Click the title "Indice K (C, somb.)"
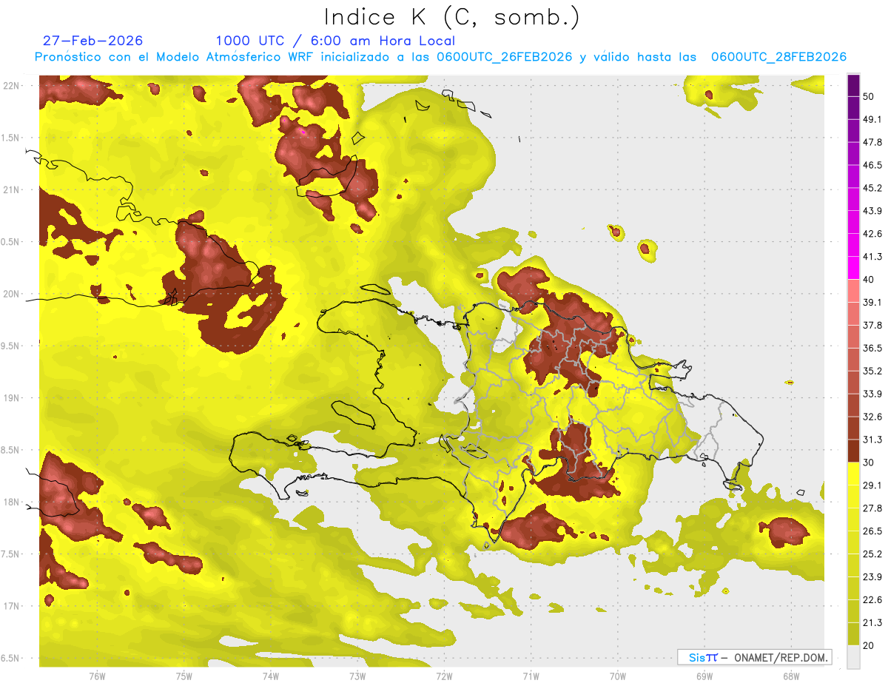This screenshot has height=686, width=888. click(451, 17)
